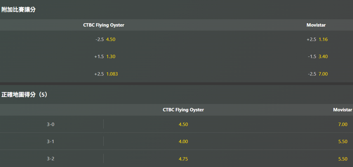Image resolution: width=353 pixels, height=167 pixels.
Task: Select CTBC Flying Oyster 3-1 at 4.00
Action: [183, 142]
